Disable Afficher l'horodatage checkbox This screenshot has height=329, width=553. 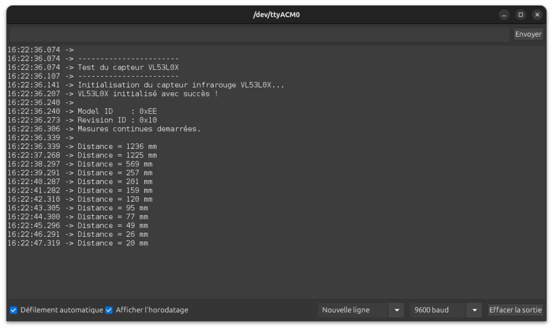(x=109, y=310)
